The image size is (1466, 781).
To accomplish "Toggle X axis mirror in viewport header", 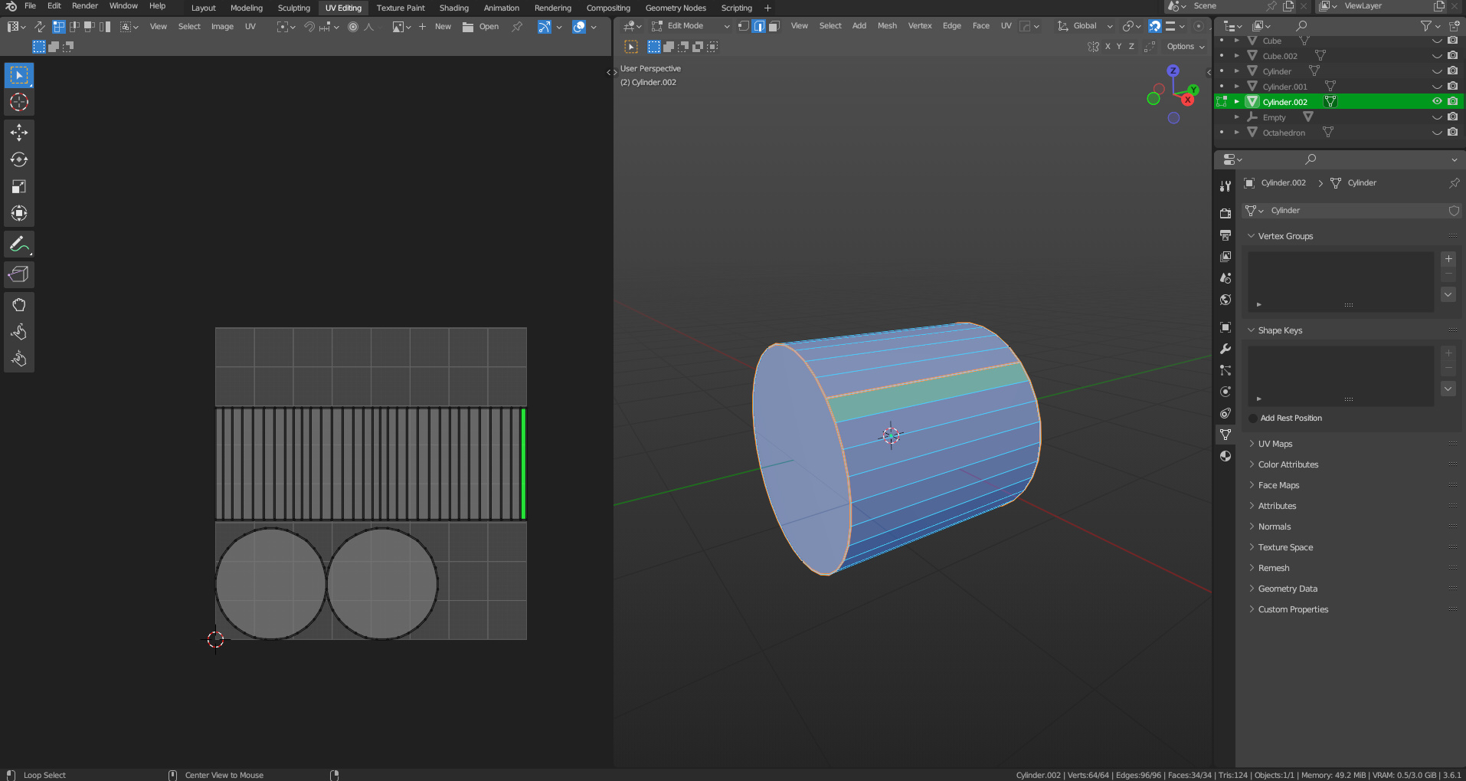I will click(1108, 47).
